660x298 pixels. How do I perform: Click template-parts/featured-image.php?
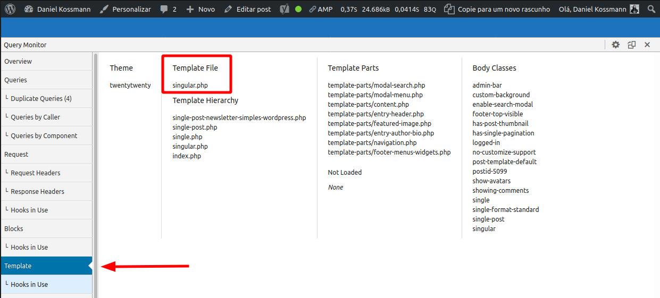point(380,124)
